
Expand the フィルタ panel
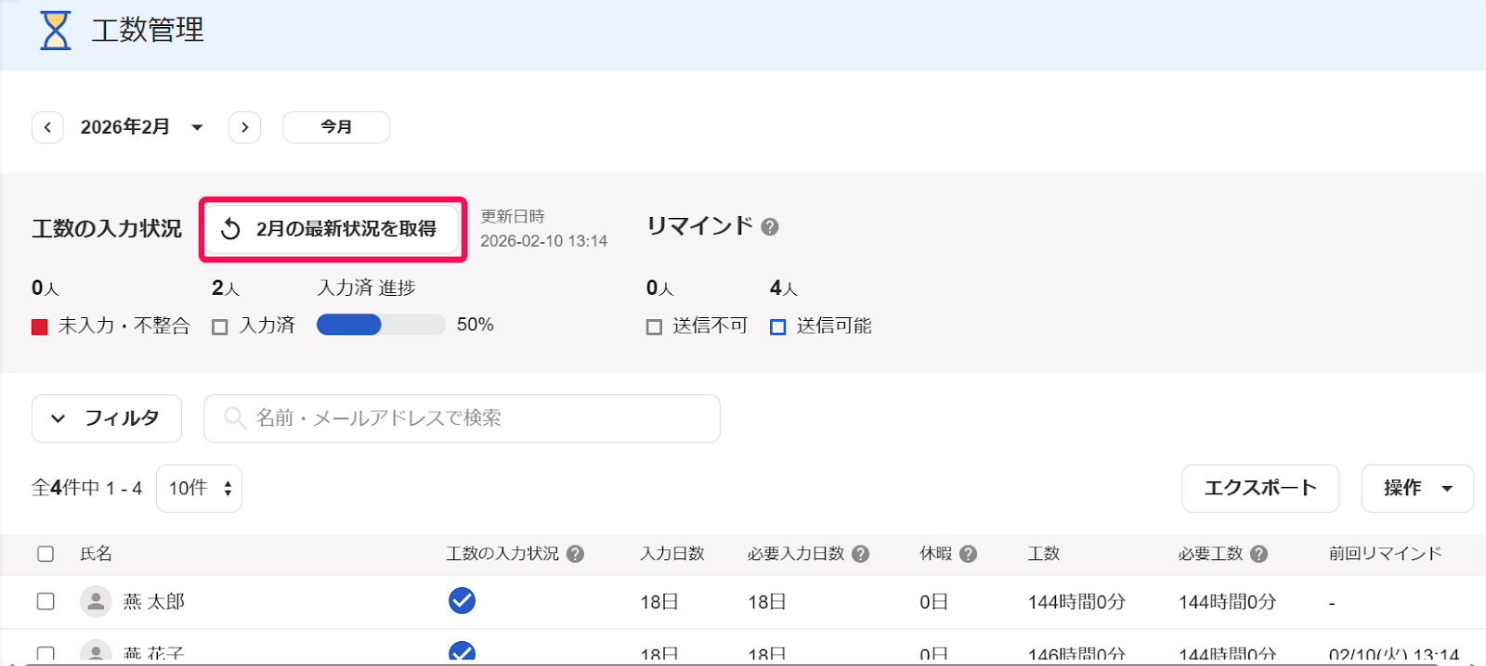(x=107, y=418)
